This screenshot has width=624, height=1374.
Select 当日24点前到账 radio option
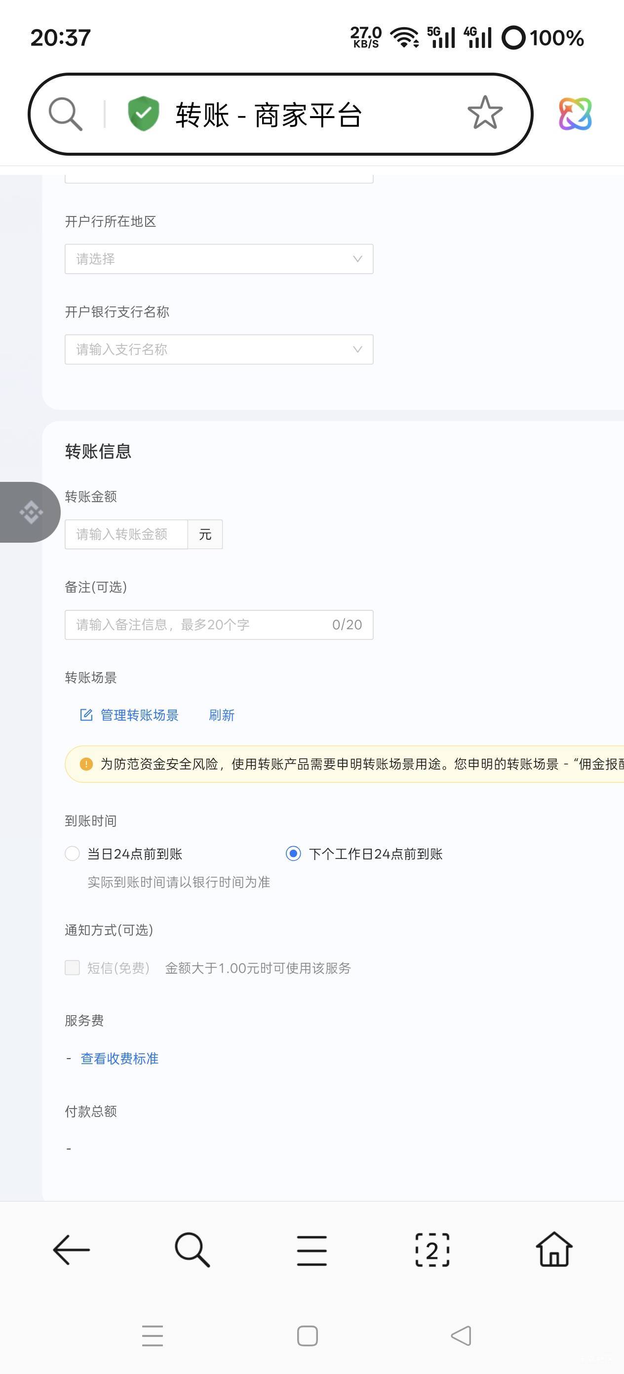click(x=73, y=854)
